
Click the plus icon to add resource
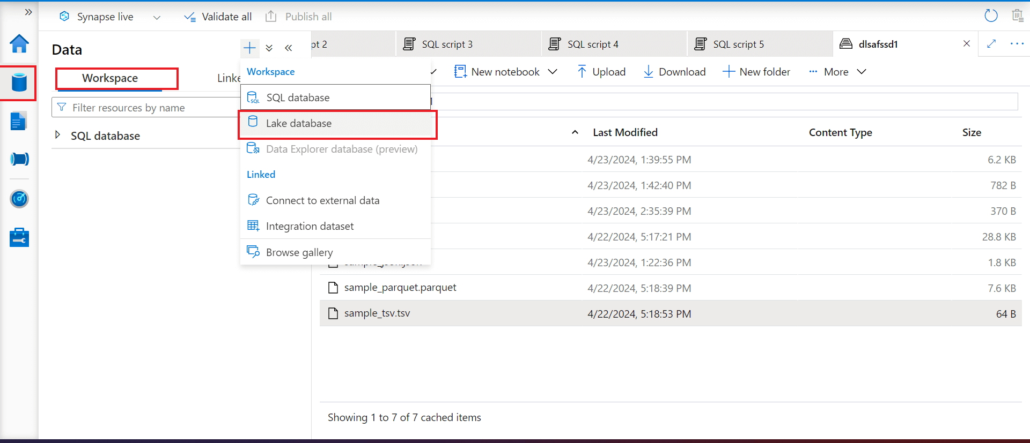coord(249,48)
